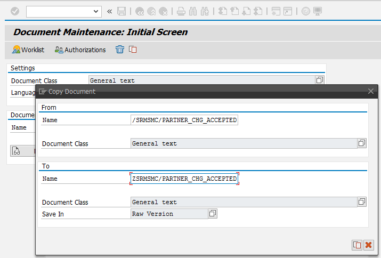
Task: Expand the command field dropdown arrow
Action: pos(96,11)
